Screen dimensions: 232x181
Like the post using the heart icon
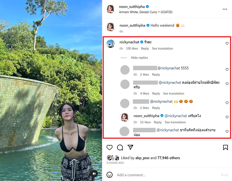pyautogui.click(x=109, y=148)
